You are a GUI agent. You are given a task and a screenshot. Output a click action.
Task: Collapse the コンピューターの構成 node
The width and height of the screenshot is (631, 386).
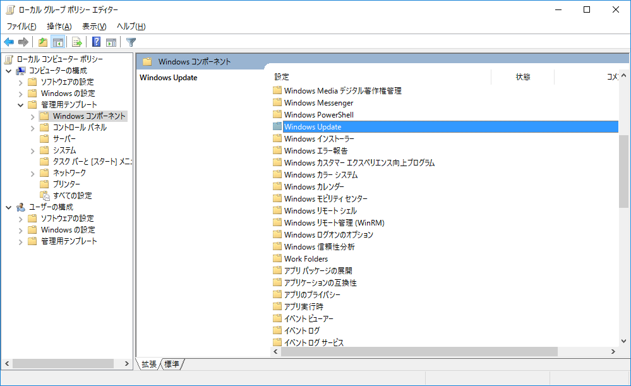point(8,71)
